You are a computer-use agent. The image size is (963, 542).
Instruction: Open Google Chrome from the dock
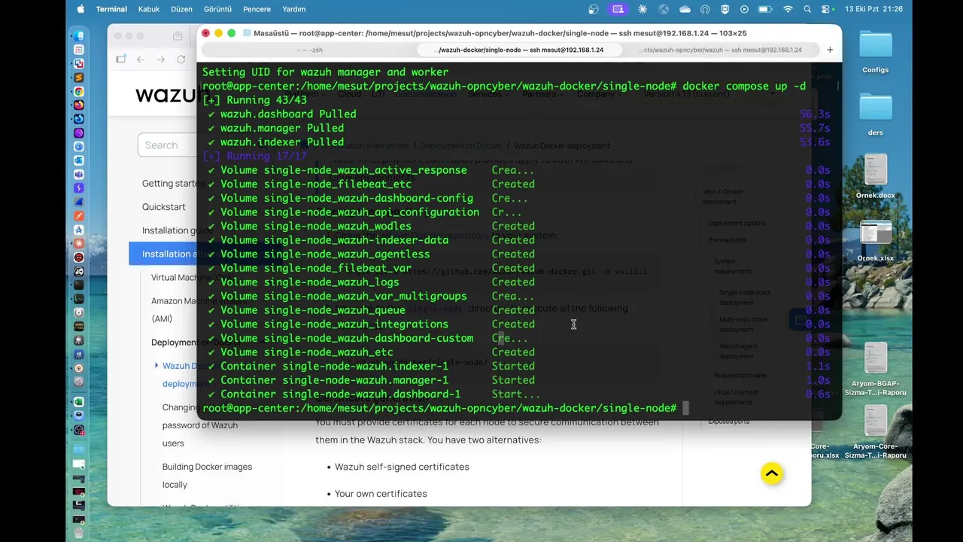click(79, 91)
